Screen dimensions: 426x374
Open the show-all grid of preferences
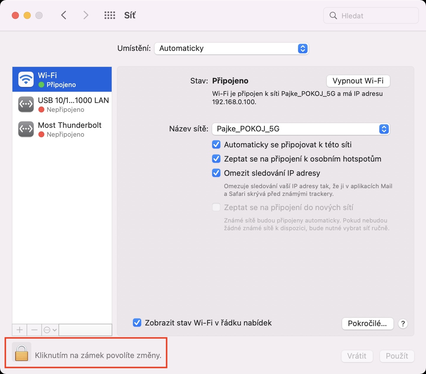pyautogui.click(x=110, y=15)
